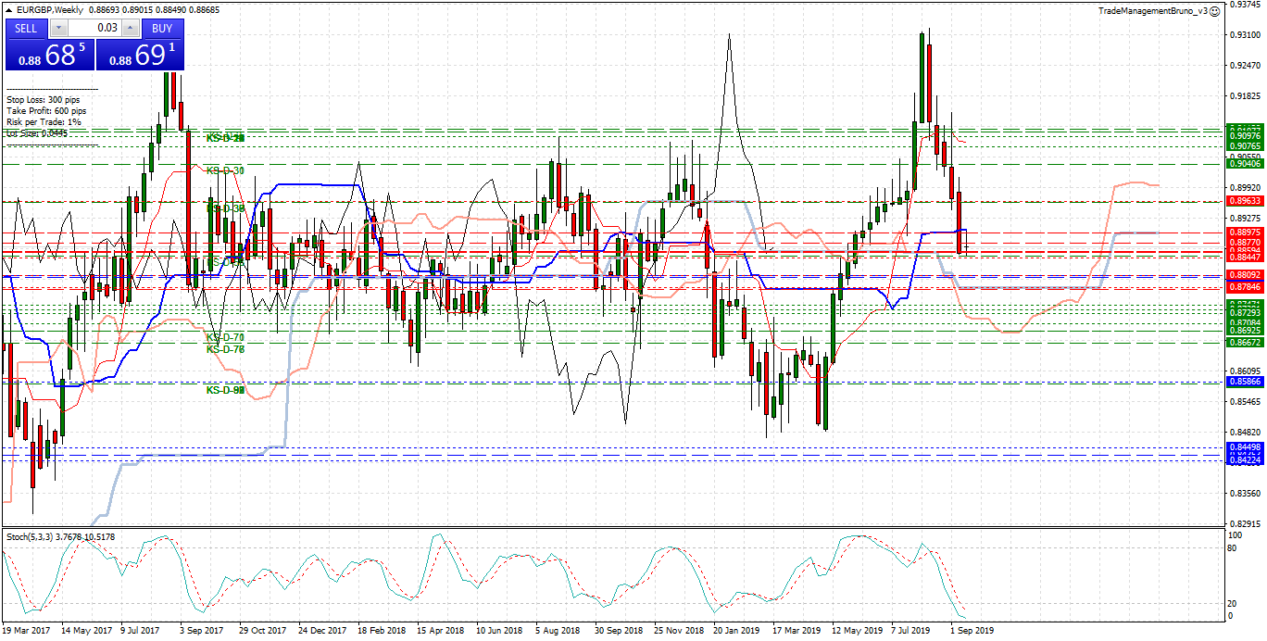
Task: Select the red 0.89633 price label
Action: [x=1244, y=201]
